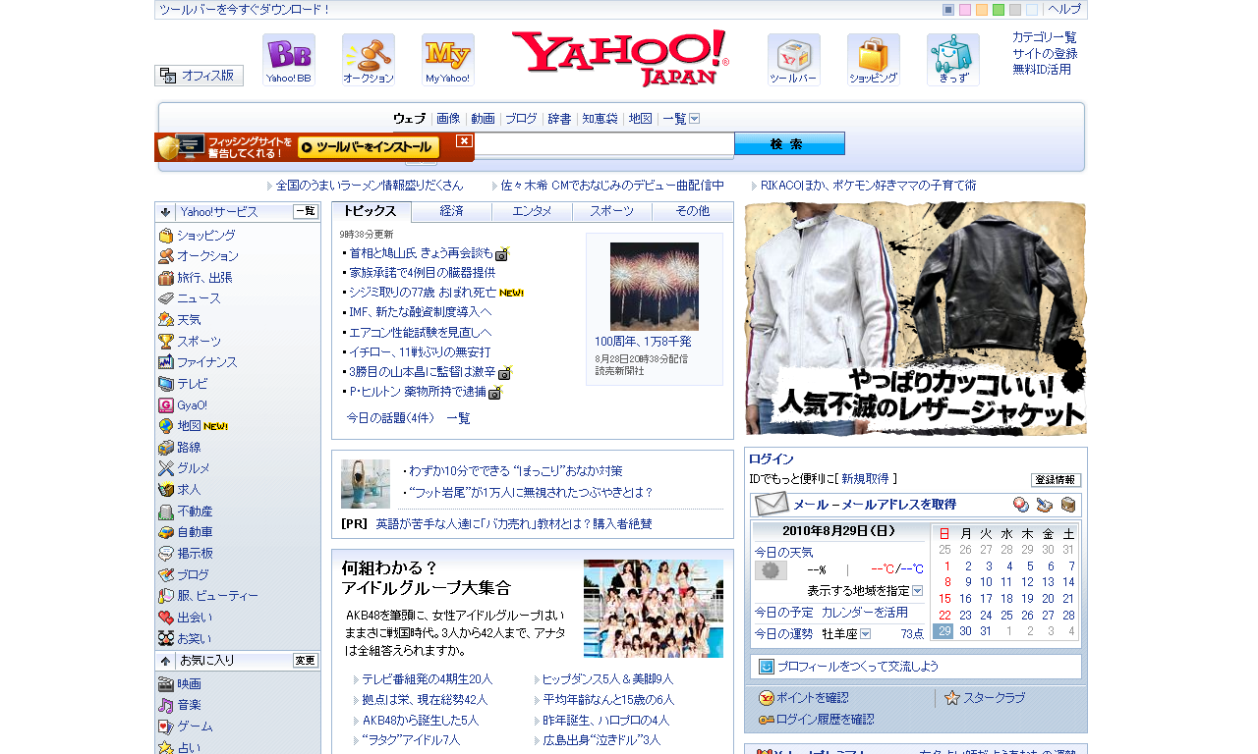The height and width of the screenshot is (754, 1258).
Task: Click the 出会い hearts sidebar icon
Action: 166,618
